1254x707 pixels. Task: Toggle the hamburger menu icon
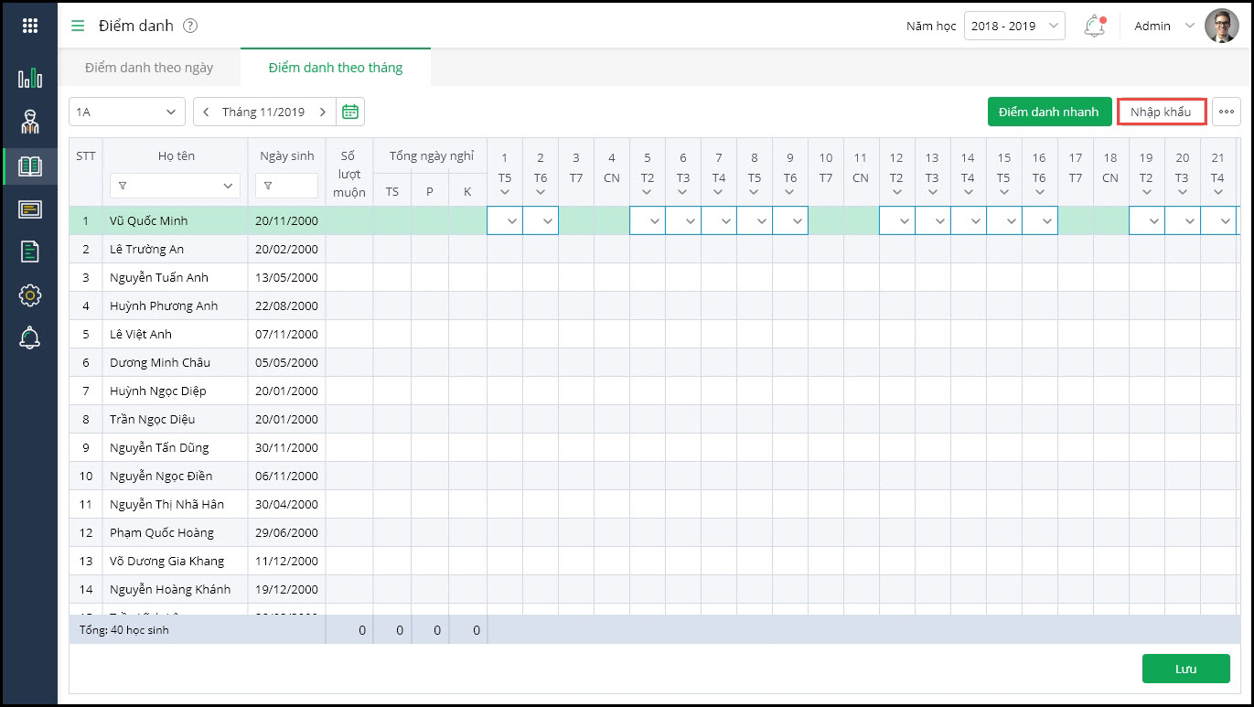point(78,26)
